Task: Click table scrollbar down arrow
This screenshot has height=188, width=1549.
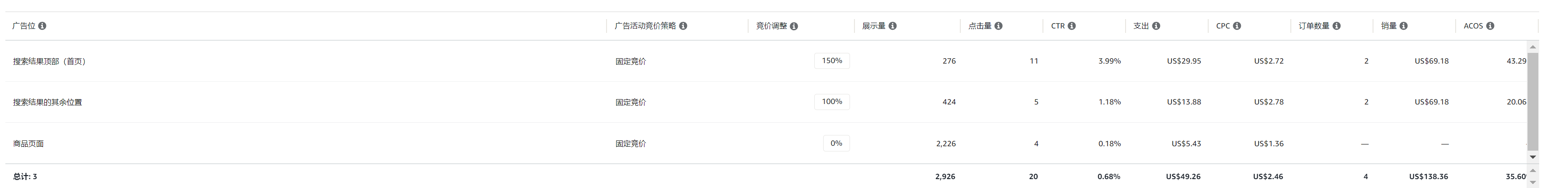Action: [1533, 157]
